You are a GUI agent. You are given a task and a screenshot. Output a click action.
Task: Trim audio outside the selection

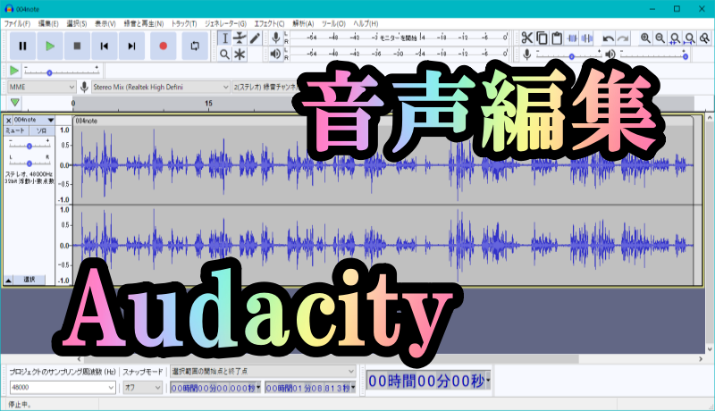point(572,38)
